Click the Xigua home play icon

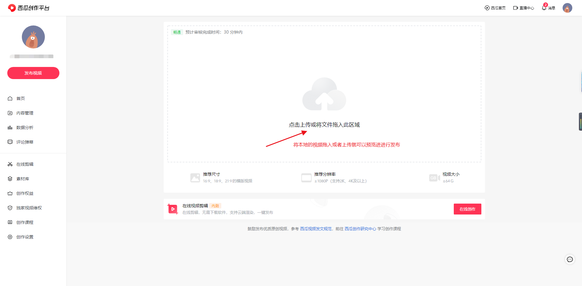487,8
